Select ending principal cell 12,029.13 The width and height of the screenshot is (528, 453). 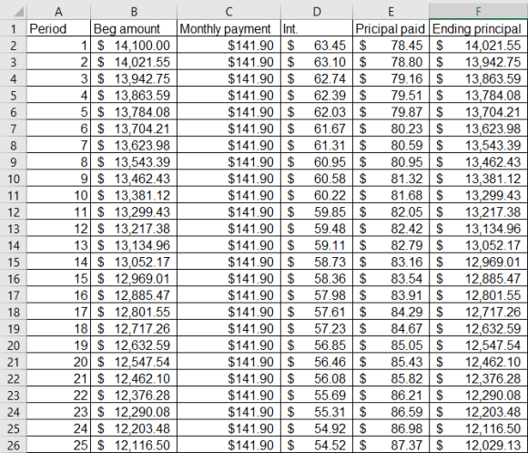click(x=479, y=445)
